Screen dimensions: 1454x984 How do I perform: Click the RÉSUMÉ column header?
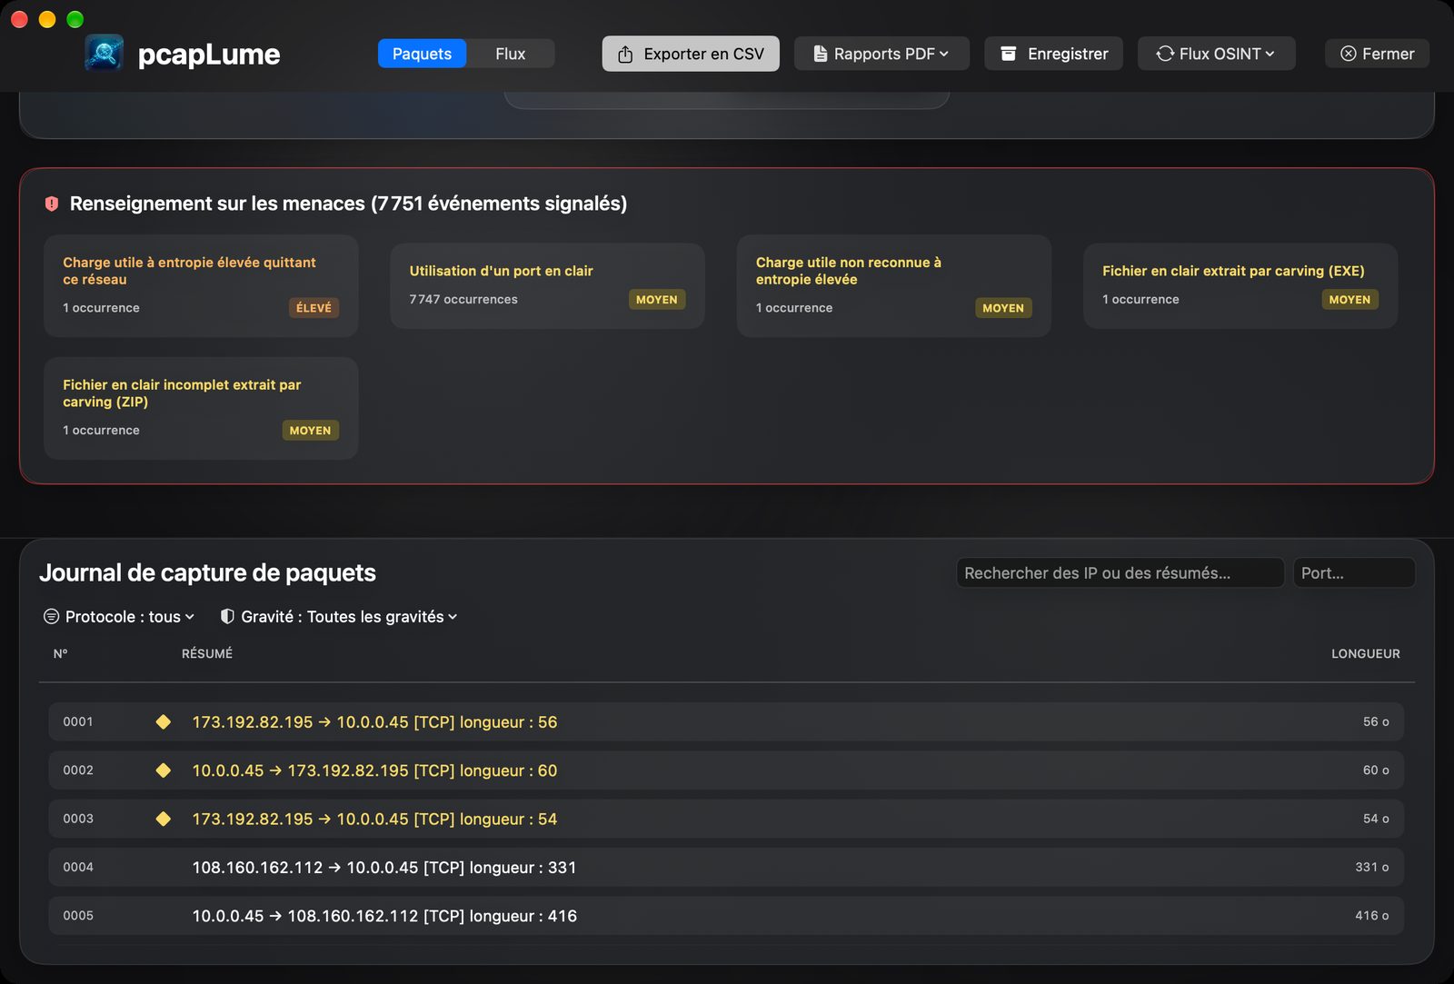tap(207, 654)
